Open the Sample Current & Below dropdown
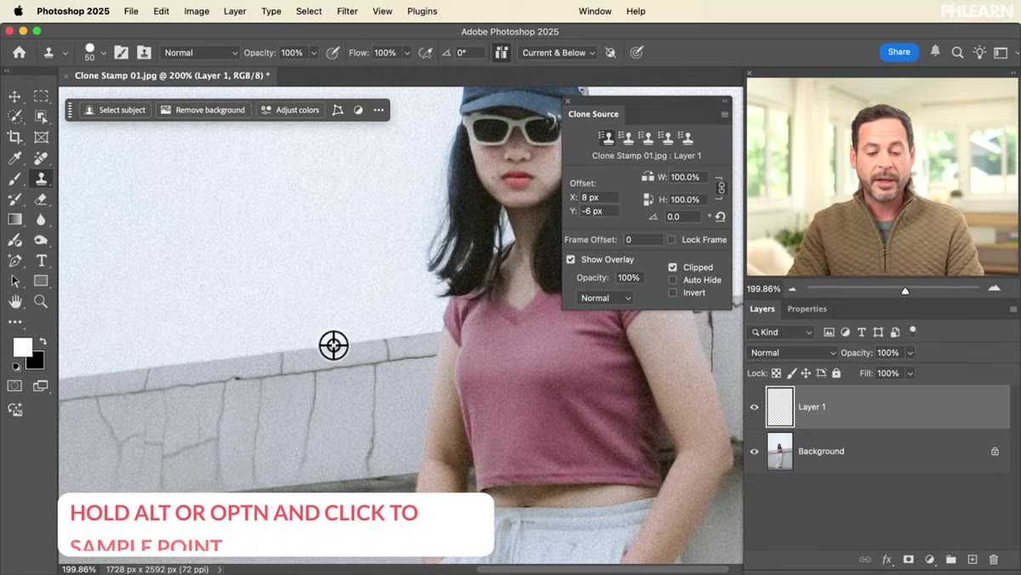Screen dimensions: 1021x575 tap(556, 53)
